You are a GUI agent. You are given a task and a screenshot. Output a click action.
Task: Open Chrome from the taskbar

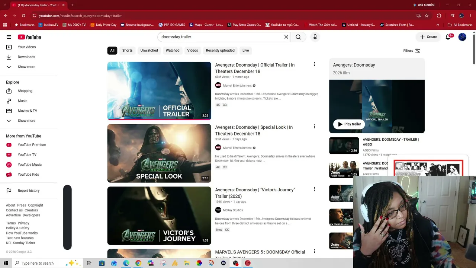tap(138, 263)
